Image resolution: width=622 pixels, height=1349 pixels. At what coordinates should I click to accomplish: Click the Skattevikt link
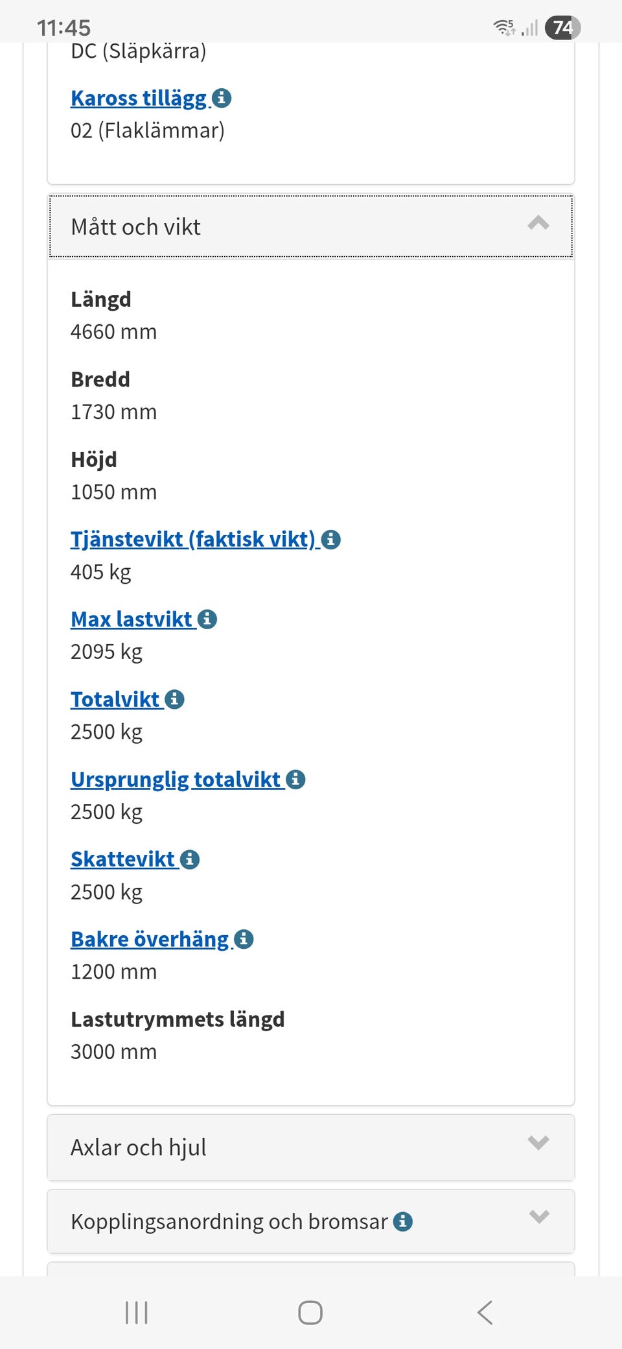click(123, 859)
